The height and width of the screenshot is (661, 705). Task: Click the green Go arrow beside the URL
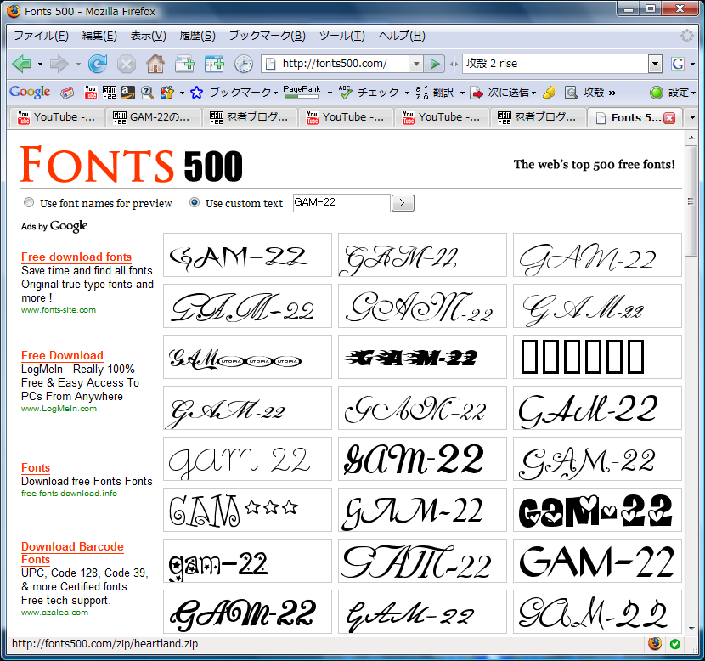pos(435,64)
